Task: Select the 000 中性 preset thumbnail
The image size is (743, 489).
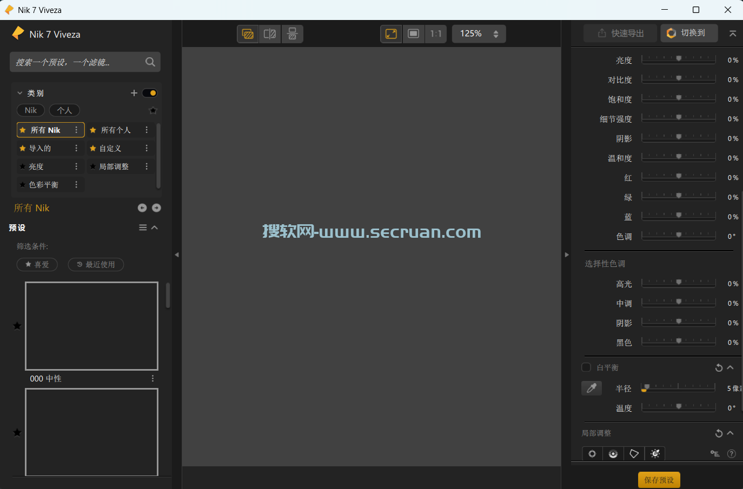Action: pos(91,326)
